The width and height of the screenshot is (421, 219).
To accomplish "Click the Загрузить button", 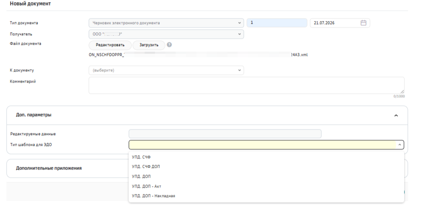I will click(149, 45).
